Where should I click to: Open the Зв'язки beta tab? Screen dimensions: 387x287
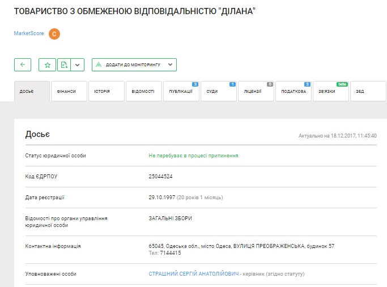click(x=330, y=91)
